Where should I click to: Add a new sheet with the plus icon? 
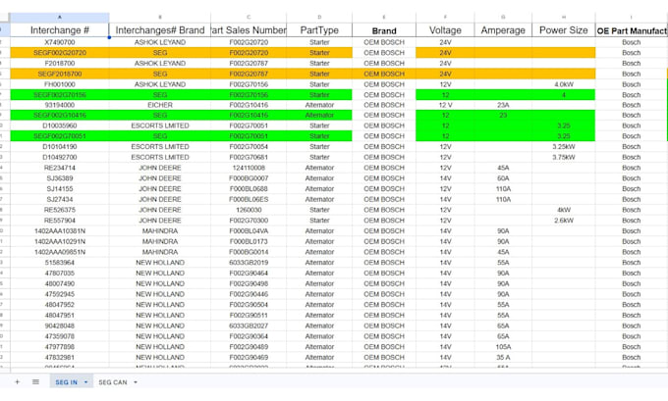tap(17, 381)
